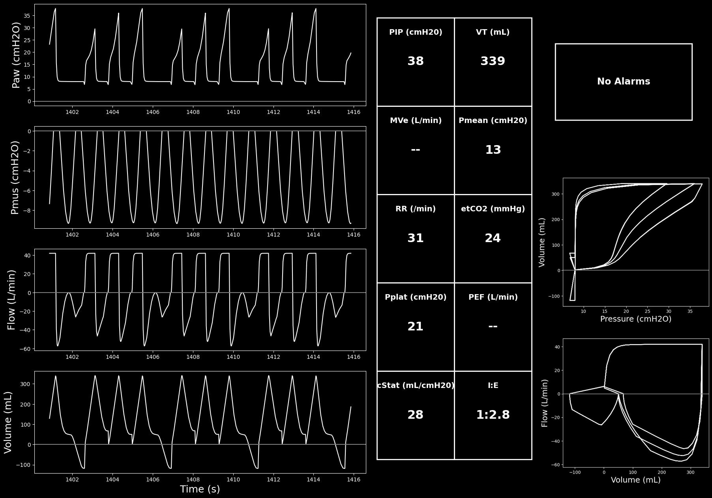Click the Pplat (cmH20) label
712x498 pixels.
point(416,297)
